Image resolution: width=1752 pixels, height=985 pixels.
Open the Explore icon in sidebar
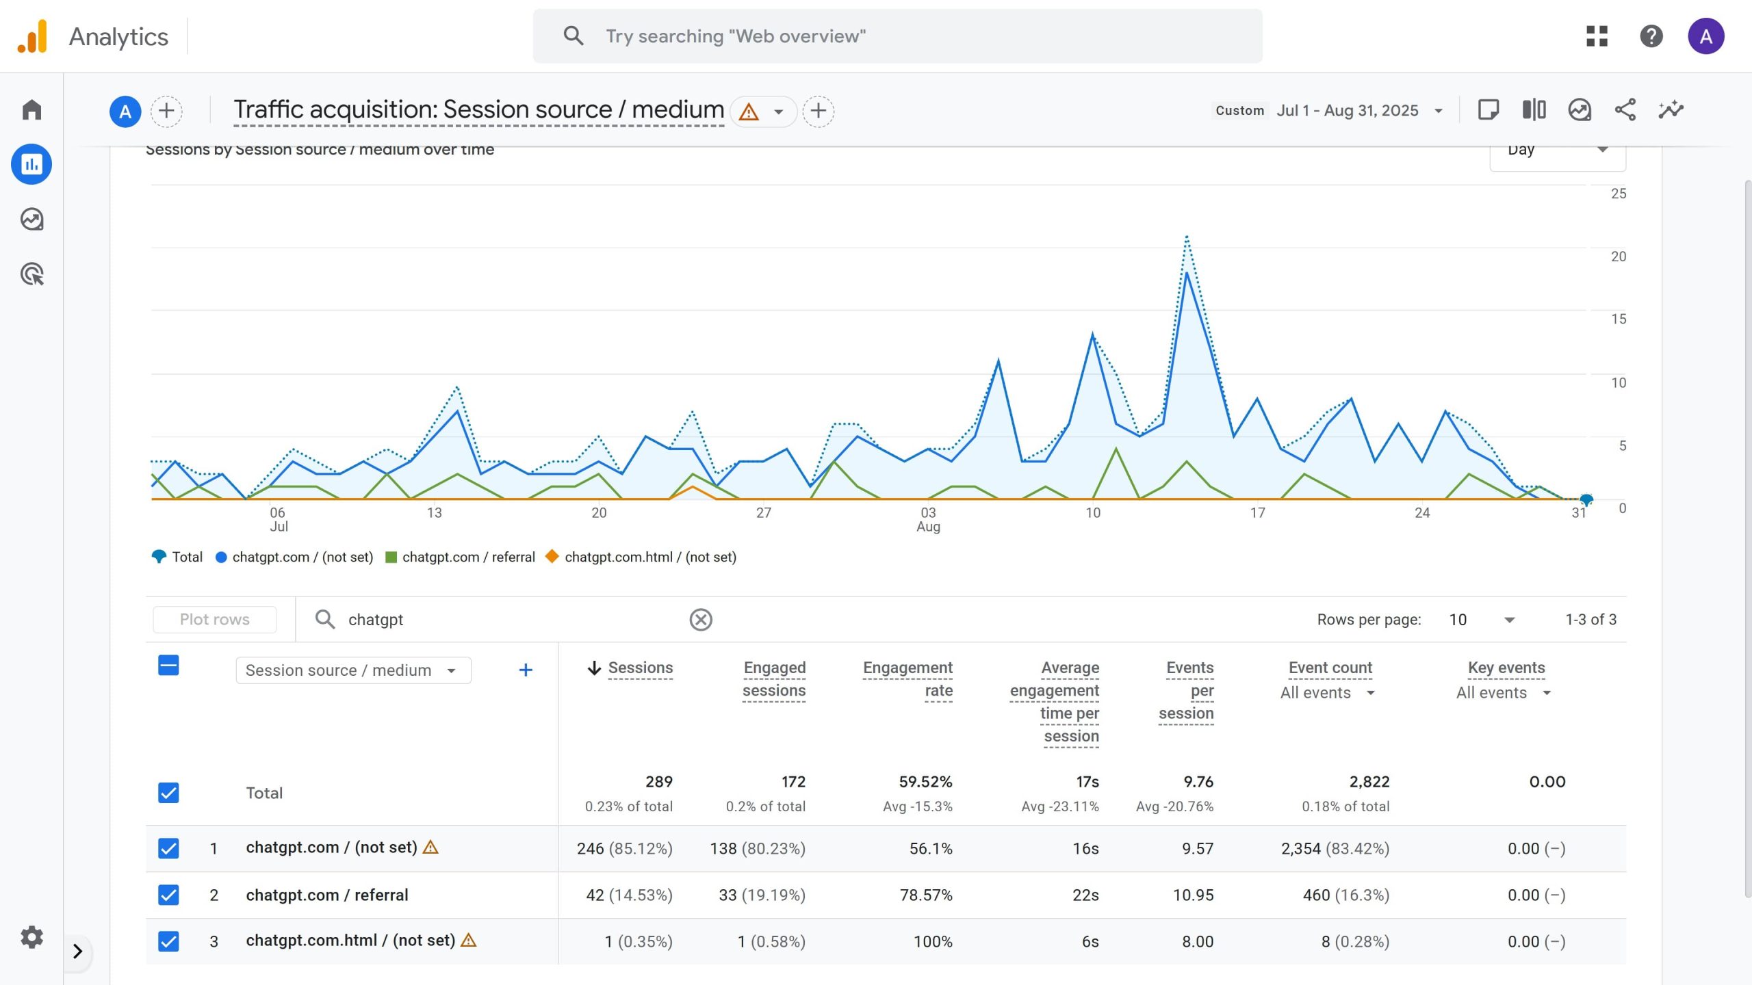point(31,220)
